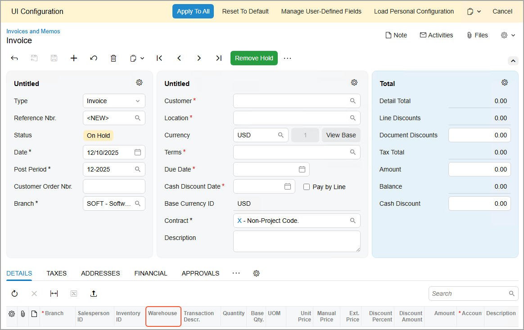This screenshot has height=330, width=524.
Task: Cancel the UI Configuration
Action: (502, 11)
